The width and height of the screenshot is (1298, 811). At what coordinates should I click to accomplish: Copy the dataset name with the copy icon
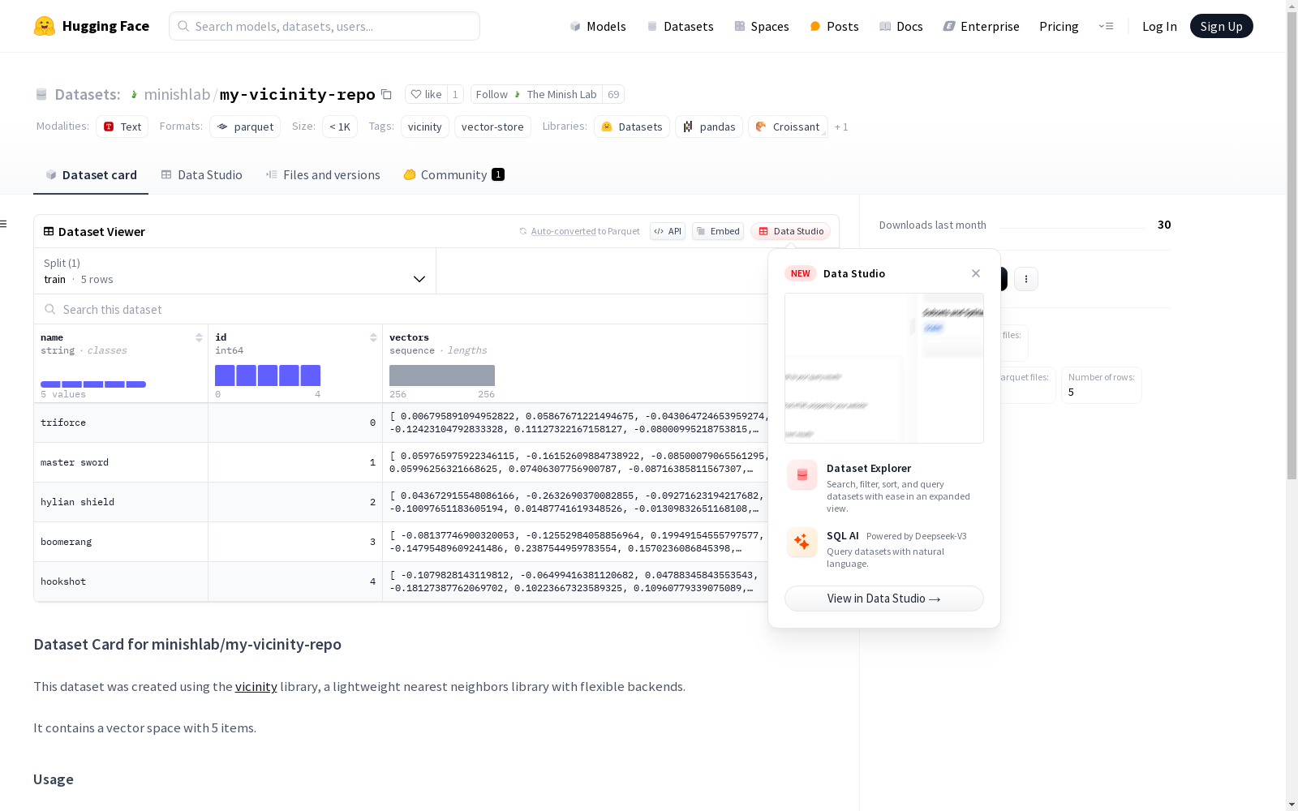(x=387, y=94)
